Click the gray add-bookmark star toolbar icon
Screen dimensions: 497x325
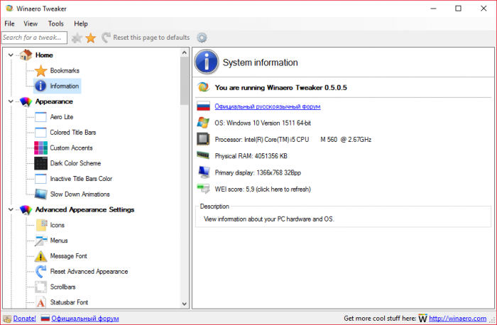tap(77, 38)
